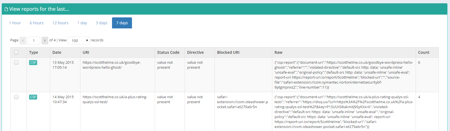
Task: Click the active 7 days tab
Action: [x=122, y=23]
